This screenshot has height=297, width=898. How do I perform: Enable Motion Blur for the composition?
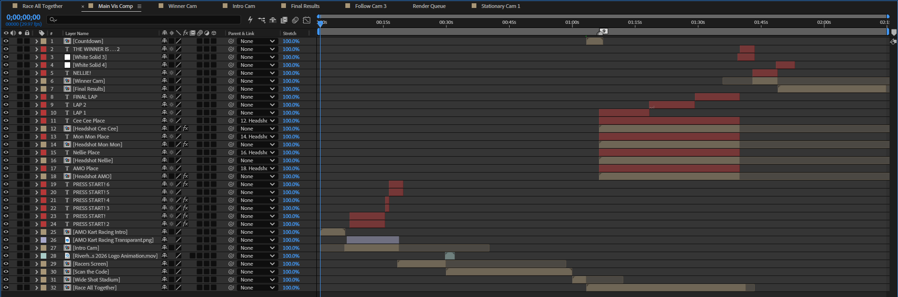pos(295,20)
